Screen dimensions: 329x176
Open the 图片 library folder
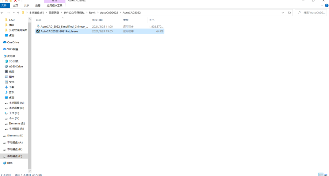(x=12, y=77)
